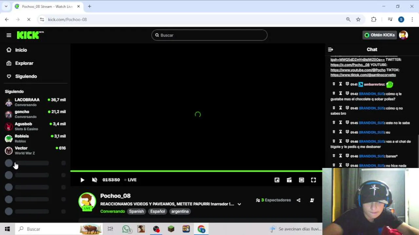This screenshot has width=419, height=235.
Task: Open goncho's channel from followed list
Action: (35, 114)
